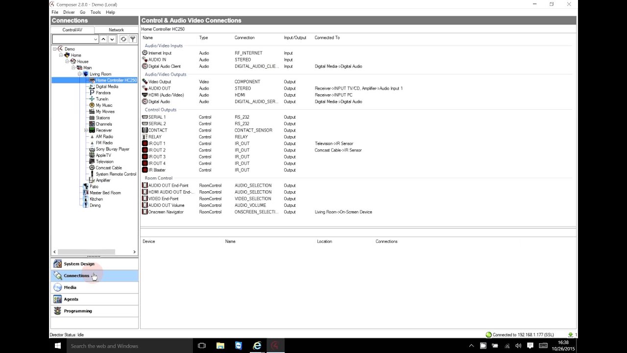Screen dimensions: 627x353
Task: Open the search combo box dropdown arrow
Action: (96, 39)
